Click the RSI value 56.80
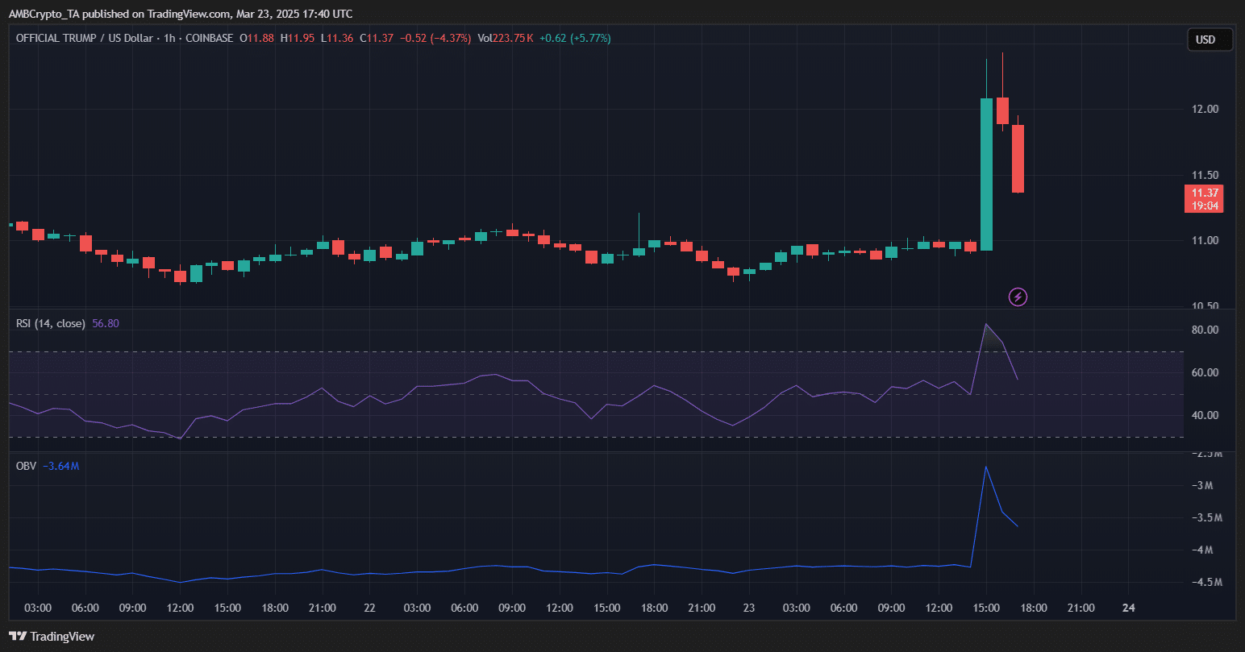The height and width of the screenshot is (652, 1245). pyautogui.click(x=106, y=323)
